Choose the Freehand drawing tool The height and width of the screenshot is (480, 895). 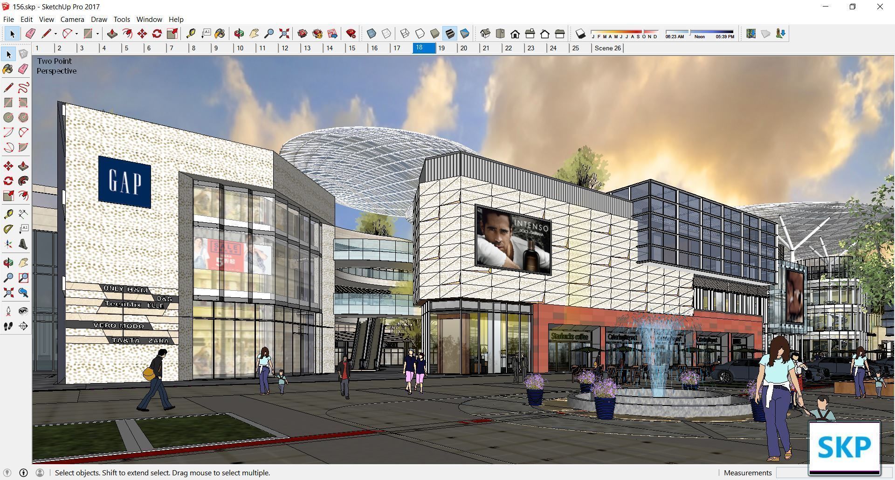(x=23, y=88)
